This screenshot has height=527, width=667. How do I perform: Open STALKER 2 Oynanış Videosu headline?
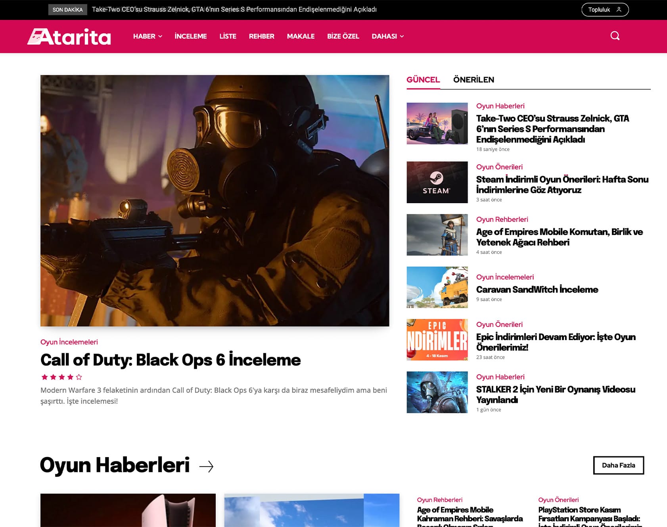[556, 394]
